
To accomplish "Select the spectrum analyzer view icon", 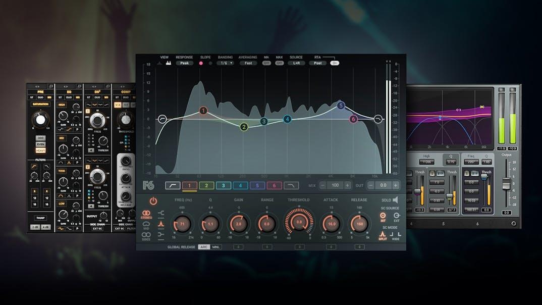I will click(168, 63).
